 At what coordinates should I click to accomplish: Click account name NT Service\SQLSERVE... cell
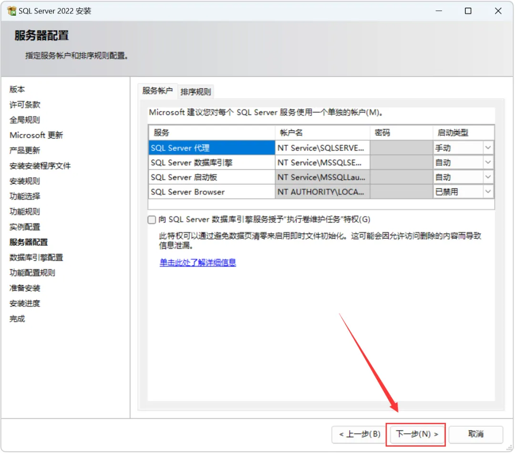pyautogui.click(x=322, y=148)
